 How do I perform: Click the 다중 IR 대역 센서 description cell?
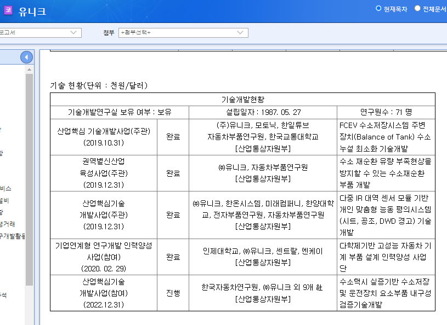pyautogui.click(x=386, y=215)
